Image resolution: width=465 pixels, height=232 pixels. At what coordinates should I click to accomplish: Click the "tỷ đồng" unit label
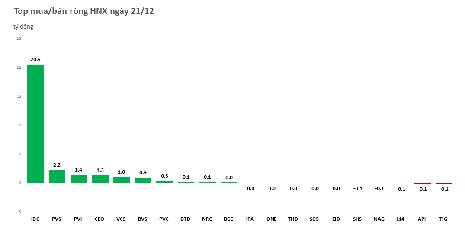pyautogui.click(x=23, y=27)
